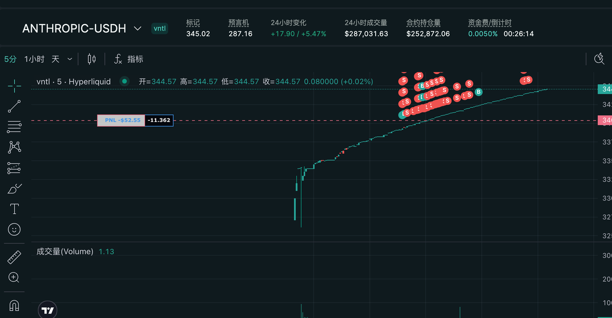Click the 资金费/倒计时 label
The height and width of the screenshot is (318, 612).
coord(490,22)
